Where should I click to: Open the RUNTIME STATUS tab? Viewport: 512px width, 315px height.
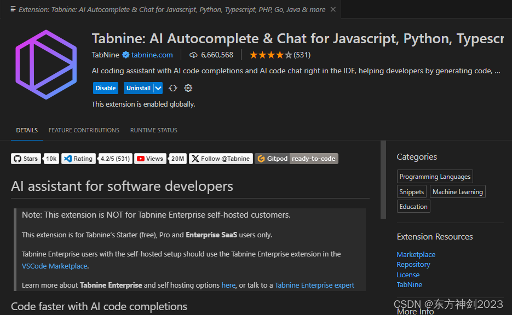(153, 130)
